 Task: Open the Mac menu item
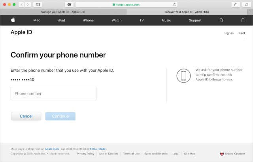[x=37, y=20]
